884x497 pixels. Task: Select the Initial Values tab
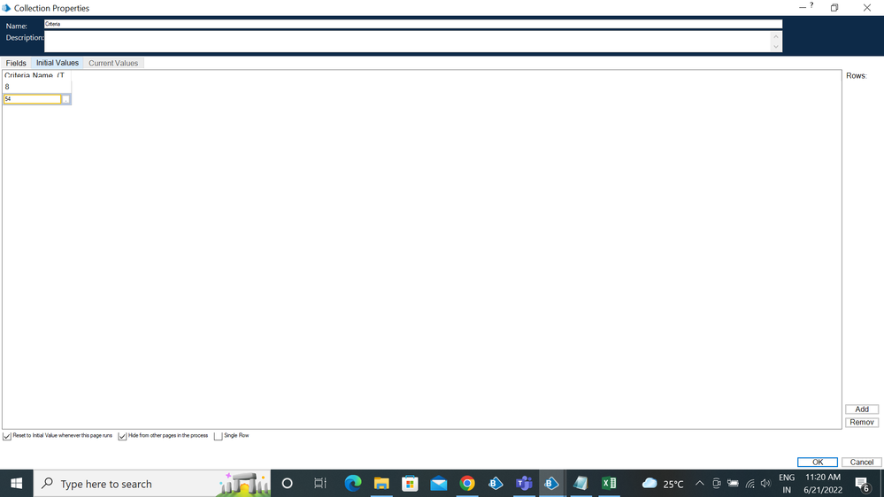coord(58,63)
